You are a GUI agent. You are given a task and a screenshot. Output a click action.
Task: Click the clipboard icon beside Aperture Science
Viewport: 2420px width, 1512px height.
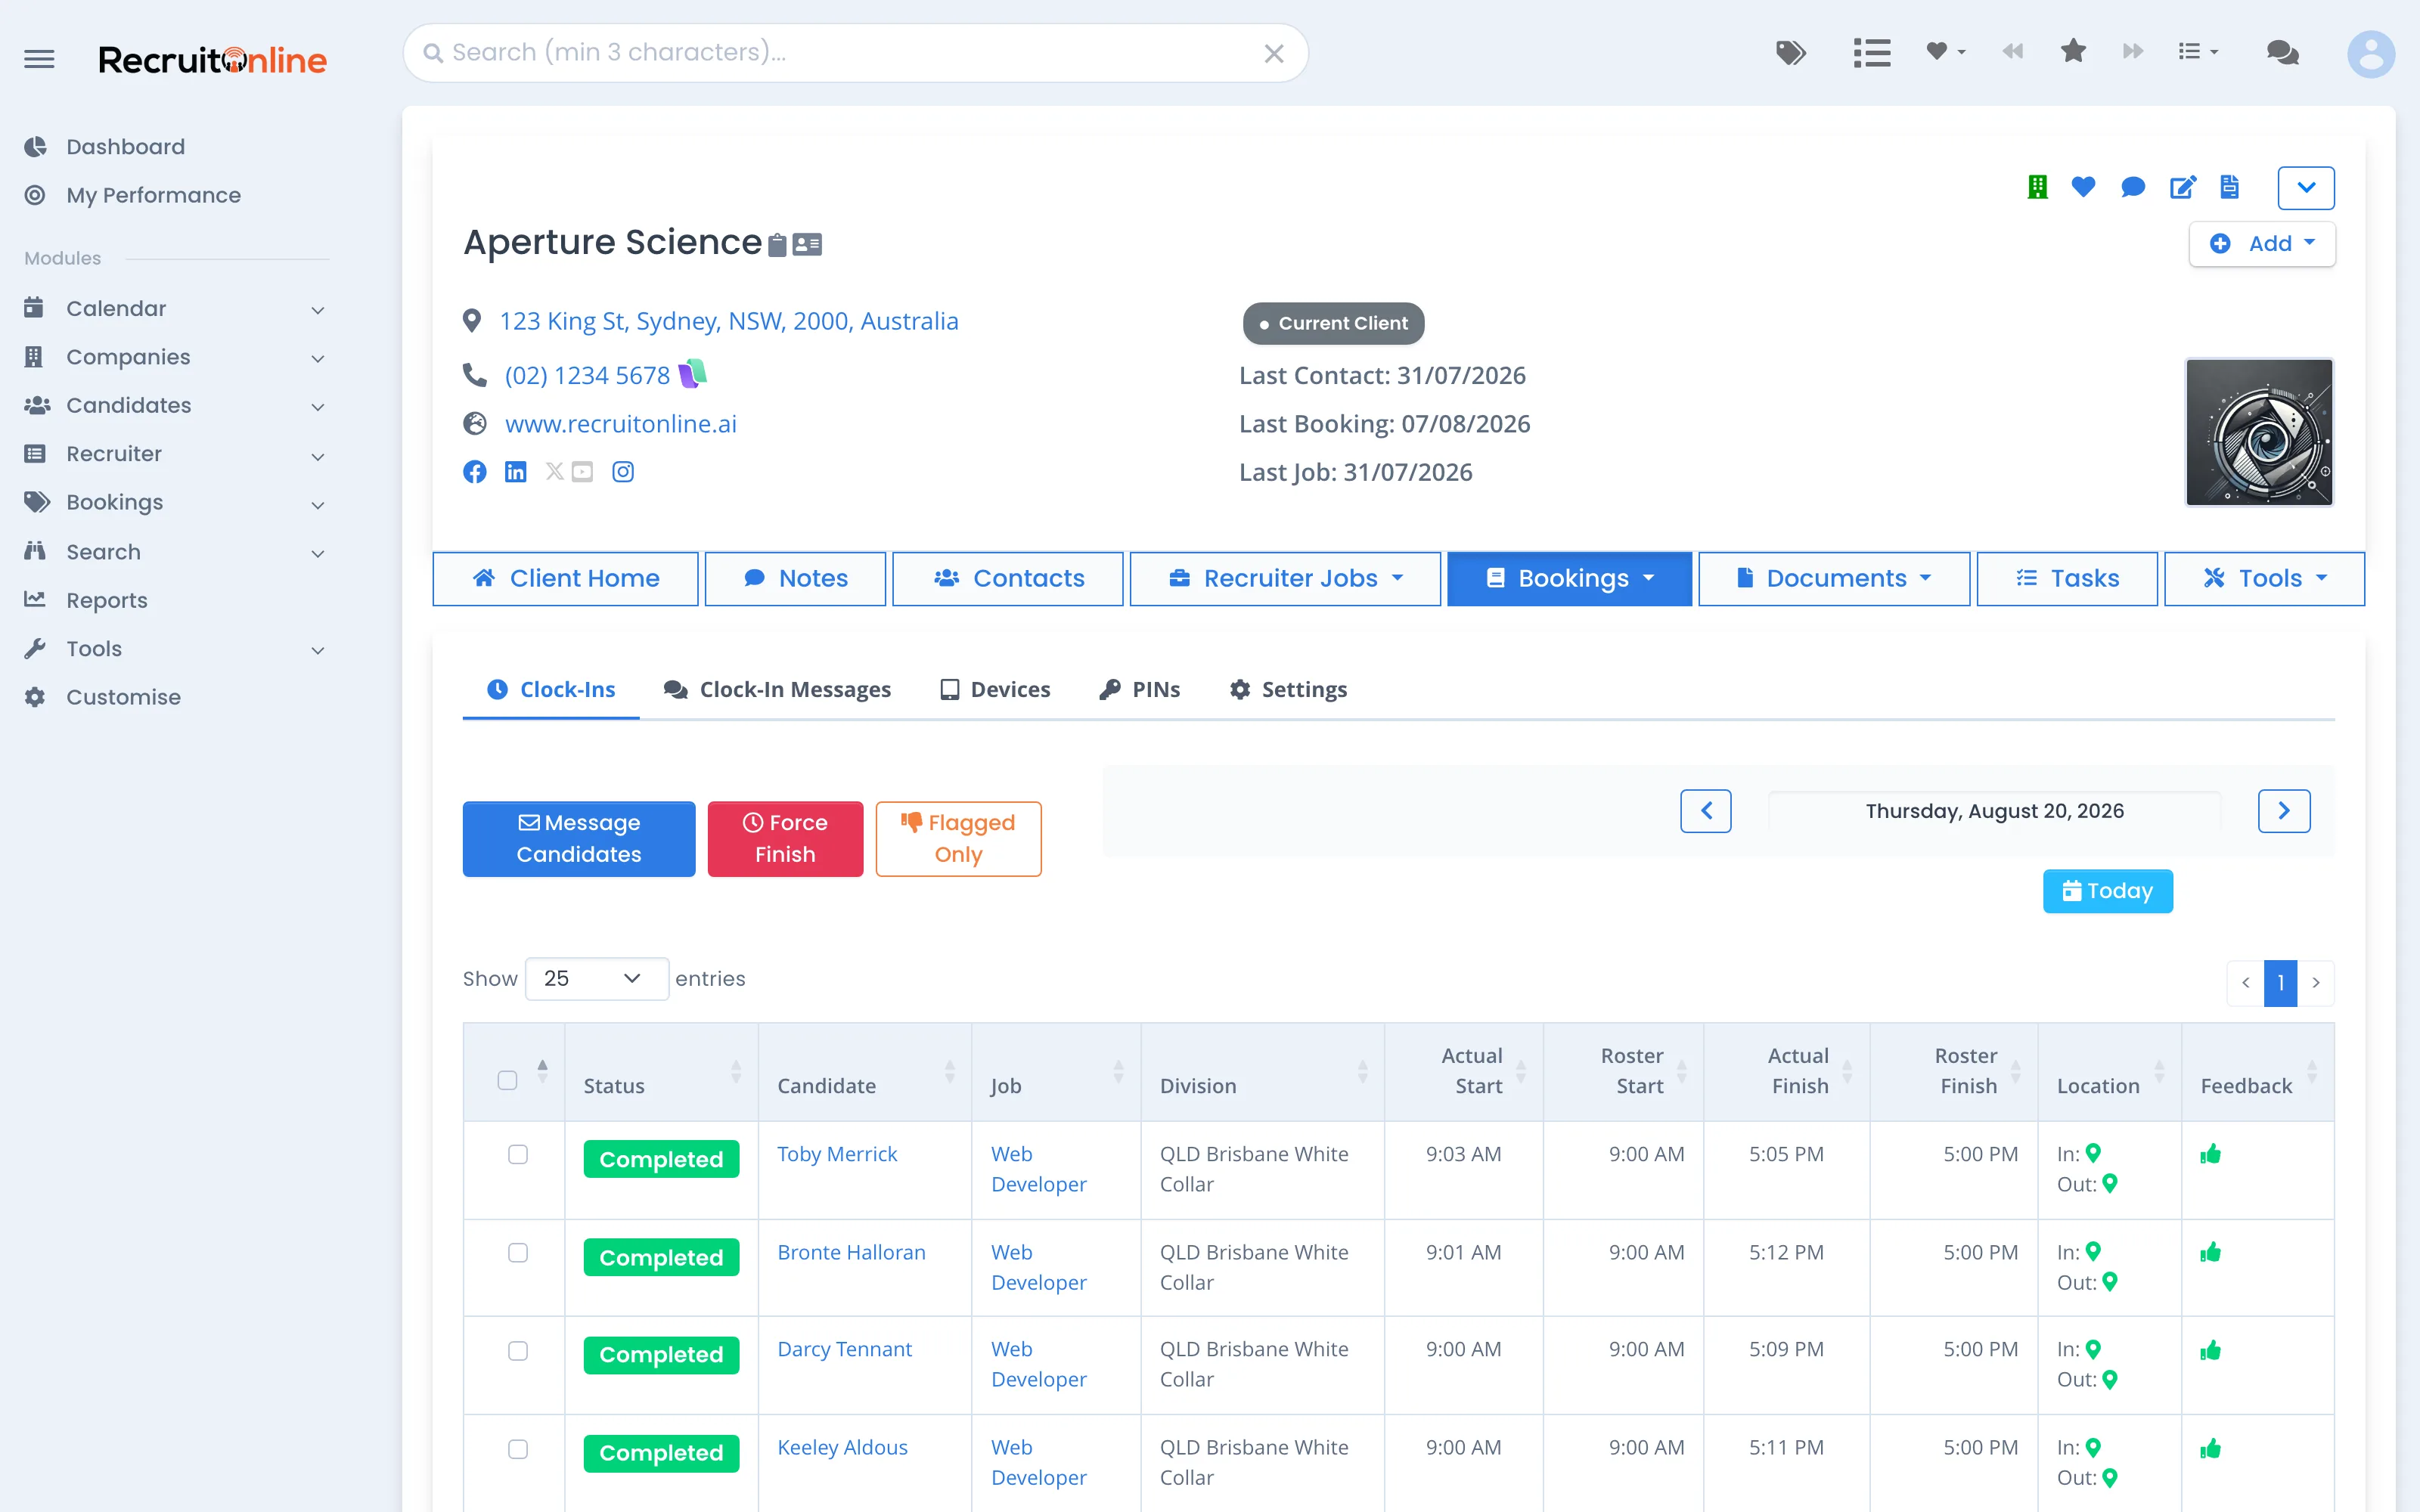coord(778,245)
